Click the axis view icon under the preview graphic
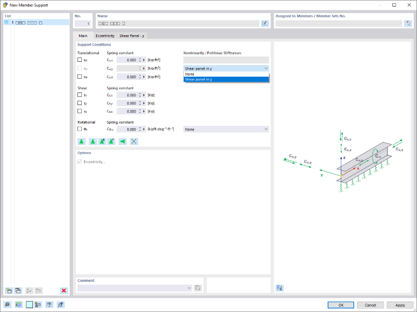This screenshot has width=417, height=312. (279, 288)
